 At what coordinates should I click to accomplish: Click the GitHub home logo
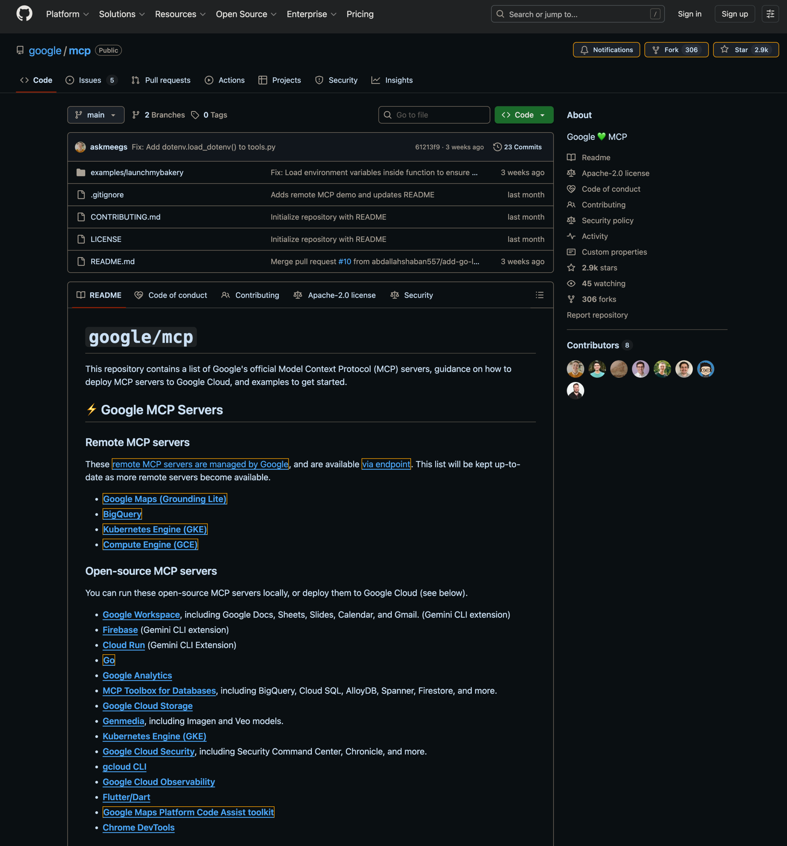click(x=24, y=14)
